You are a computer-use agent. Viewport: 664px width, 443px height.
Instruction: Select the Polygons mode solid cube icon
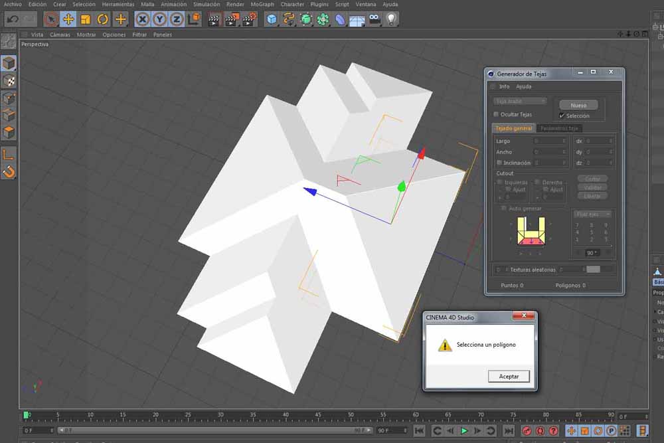[x=9, y=133]
